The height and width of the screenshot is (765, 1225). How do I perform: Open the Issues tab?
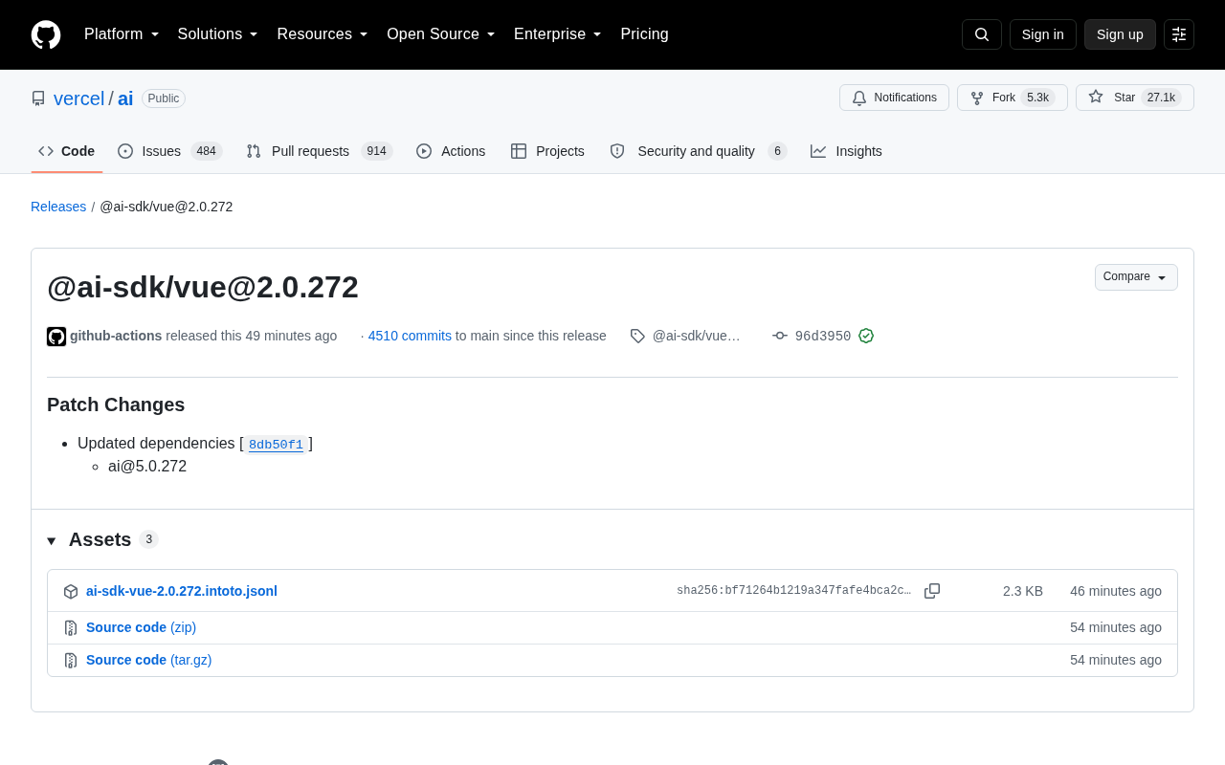pyautogui.click(x=170, y=151)
